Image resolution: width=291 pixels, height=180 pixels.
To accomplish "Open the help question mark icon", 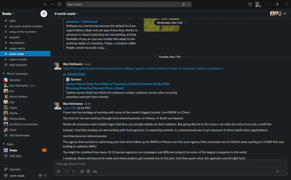I will pos(250,4).
